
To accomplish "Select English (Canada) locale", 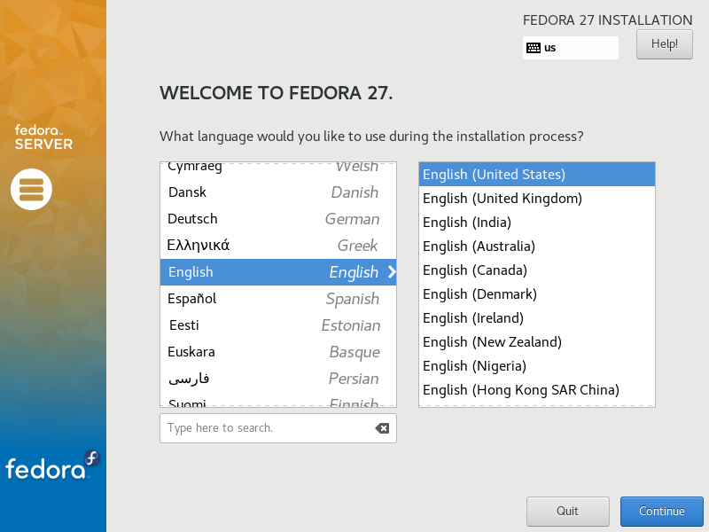I will pos(537,270).
